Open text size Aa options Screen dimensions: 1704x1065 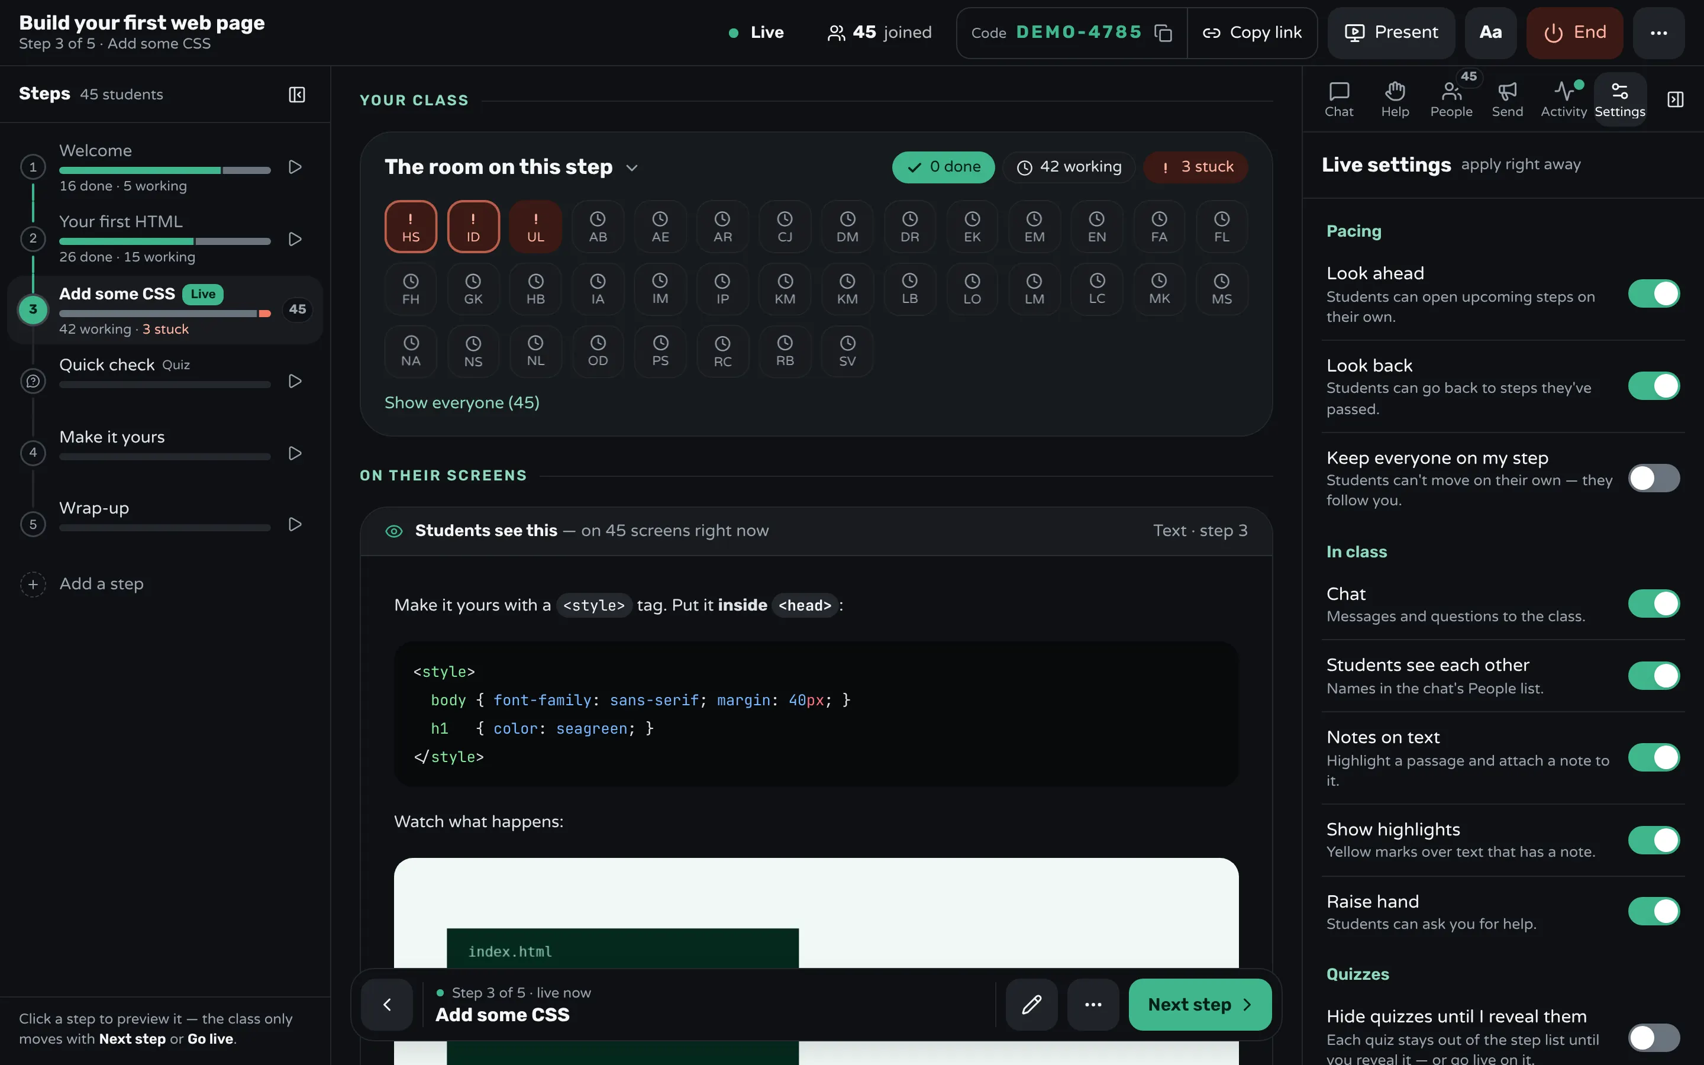pyautogui.click(x=1490, y=33)
